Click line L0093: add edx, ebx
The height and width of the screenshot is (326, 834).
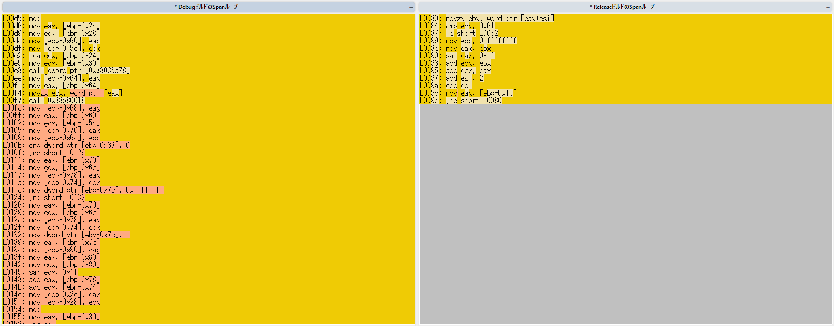click(455, 63)
